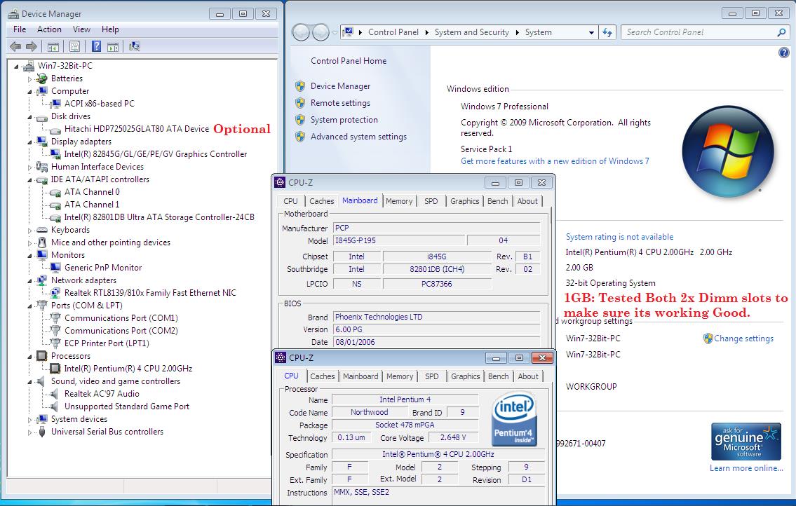Select the Realtek network adapter icon

tap(55, 293)
